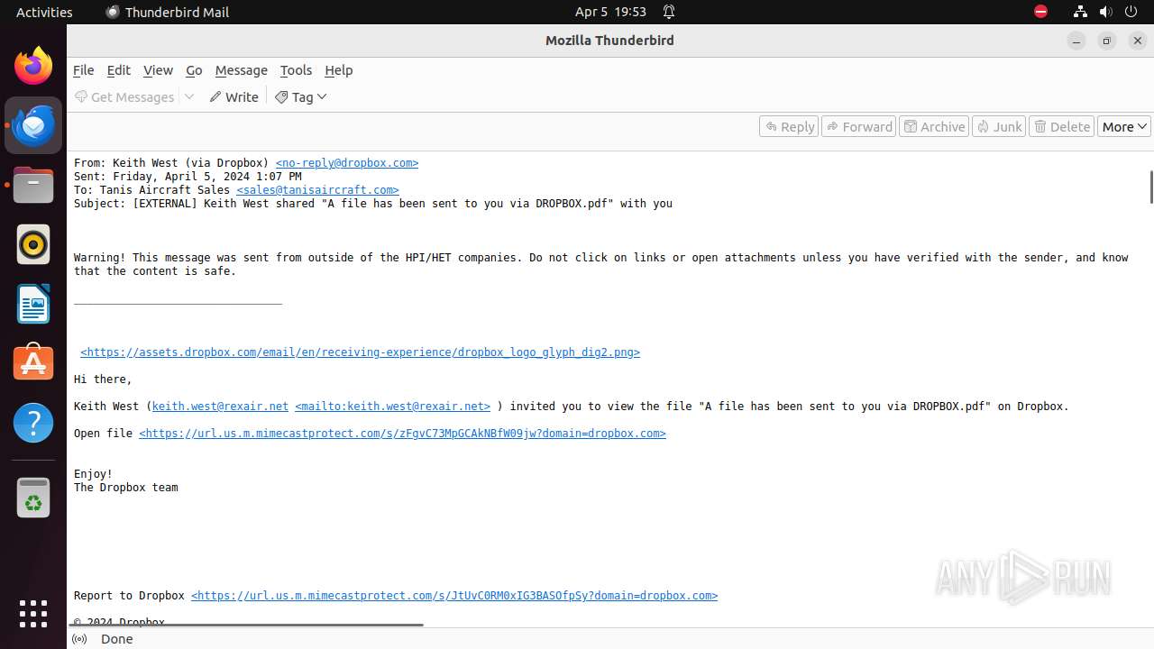Expand the Get Messages dropdown arrow

189,96
